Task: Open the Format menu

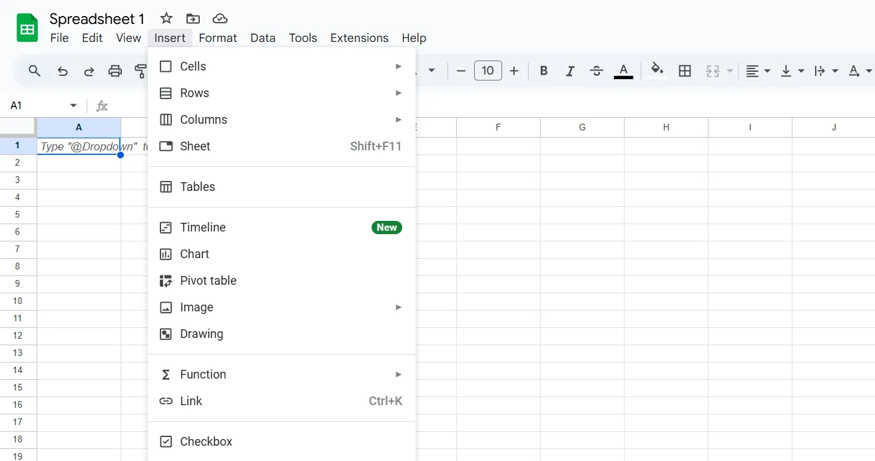Action: coord(218,38)
